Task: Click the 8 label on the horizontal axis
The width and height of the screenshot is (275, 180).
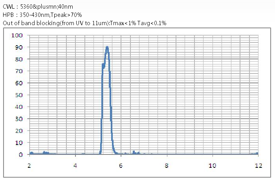Action: click(x=167, y=165)
